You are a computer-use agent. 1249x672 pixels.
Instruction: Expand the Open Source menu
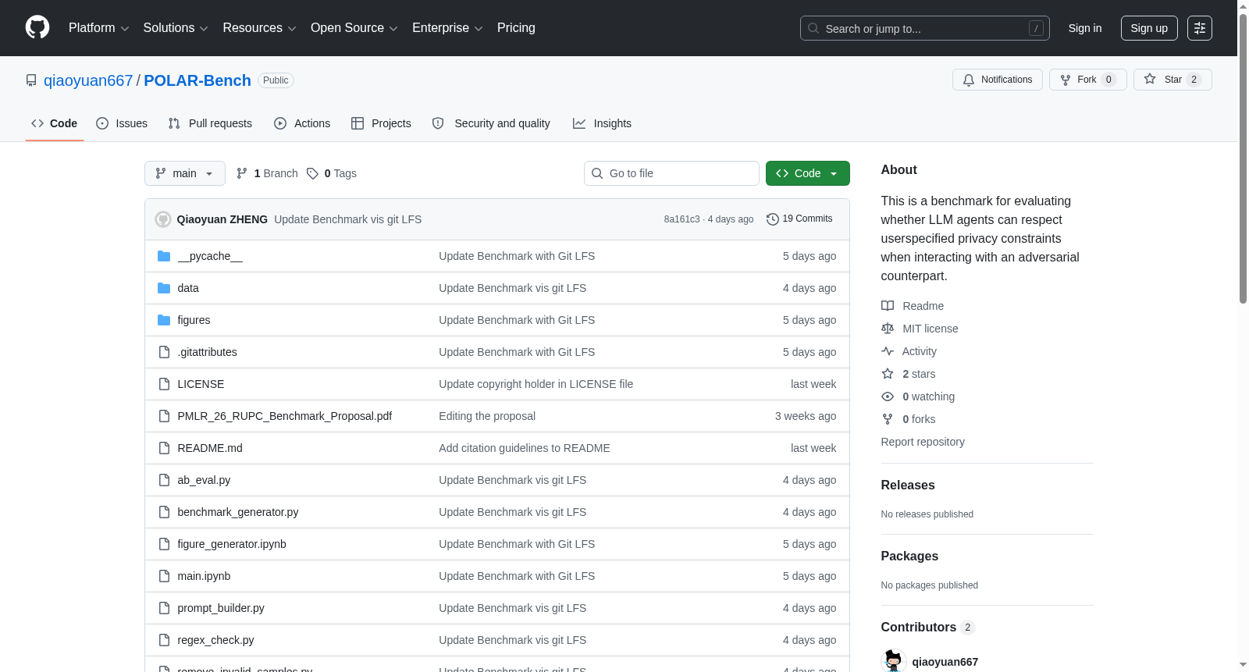[x=354, y=28]
